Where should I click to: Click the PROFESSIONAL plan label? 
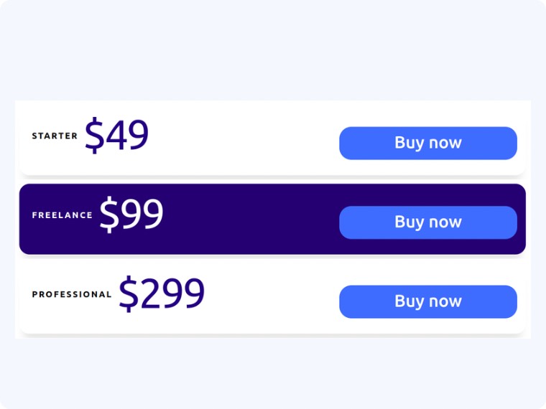coord(72,295)
